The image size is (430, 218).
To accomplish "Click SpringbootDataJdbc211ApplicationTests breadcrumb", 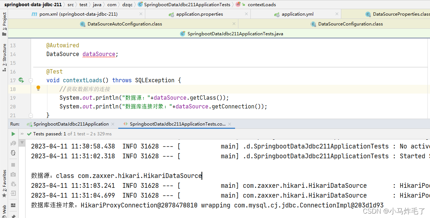I will pyautogui.click(x=184, y=4).
